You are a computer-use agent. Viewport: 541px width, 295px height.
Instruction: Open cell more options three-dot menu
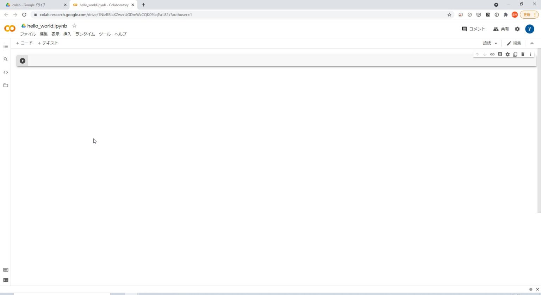coord(530,54)
